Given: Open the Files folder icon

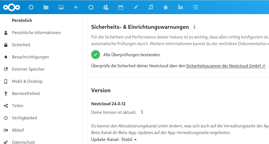Looking at the screenshot, I should (46, 7).
